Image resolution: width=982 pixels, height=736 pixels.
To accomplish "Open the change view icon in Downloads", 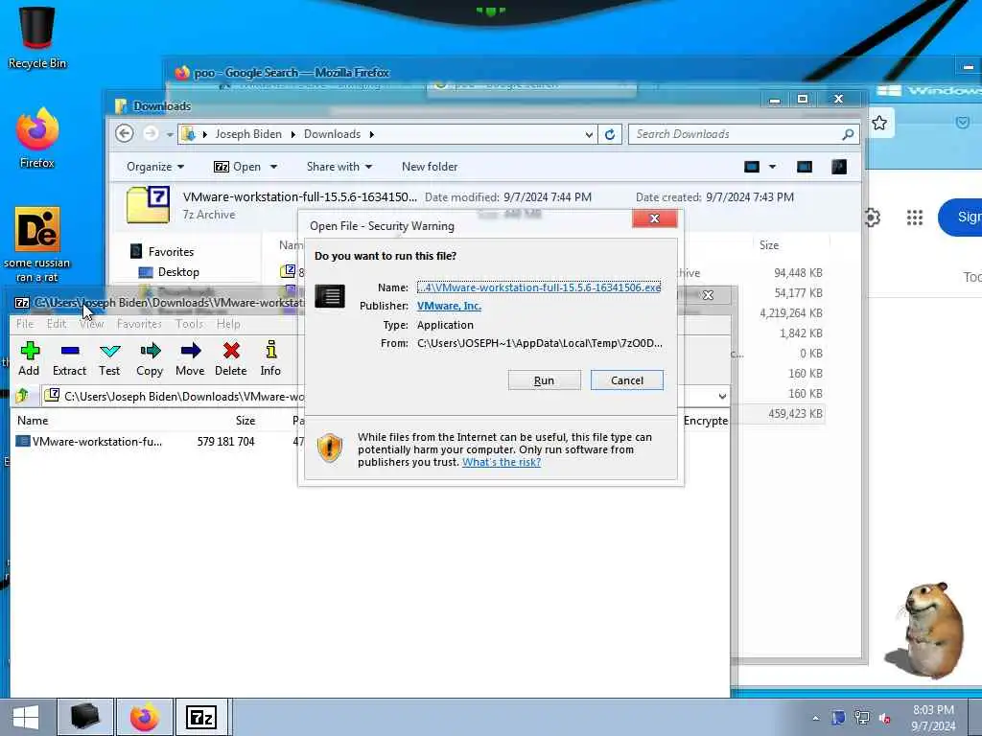I will point(752,167).
